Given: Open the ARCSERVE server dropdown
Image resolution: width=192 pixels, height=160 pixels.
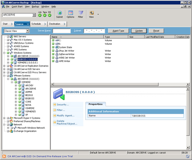Looking at the screenshot, I should (x=34, y=15).
